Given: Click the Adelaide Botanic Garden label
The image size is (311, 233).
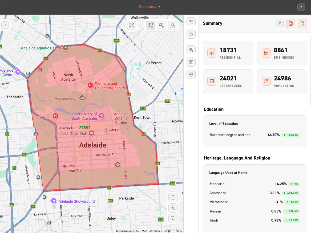Looking at the screenshot, I should pos(121,118).
